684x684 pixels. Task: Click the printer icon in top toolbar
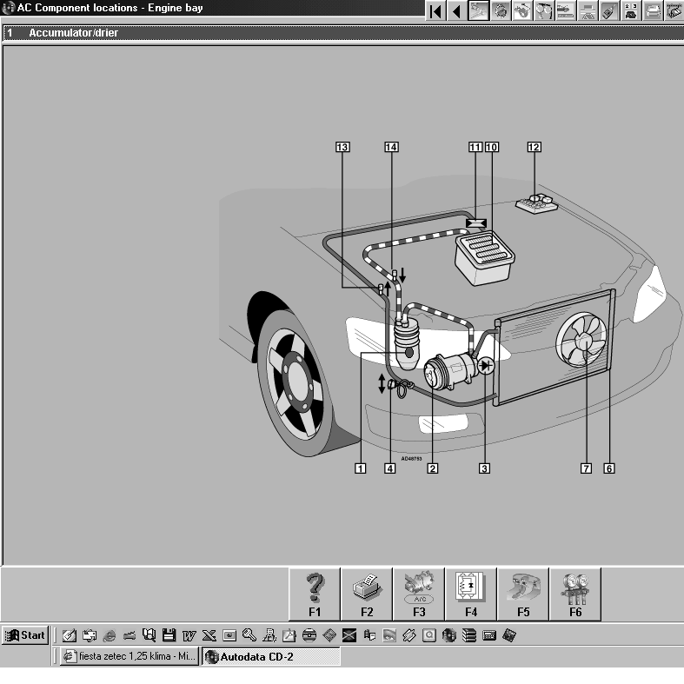click(653, 10)
